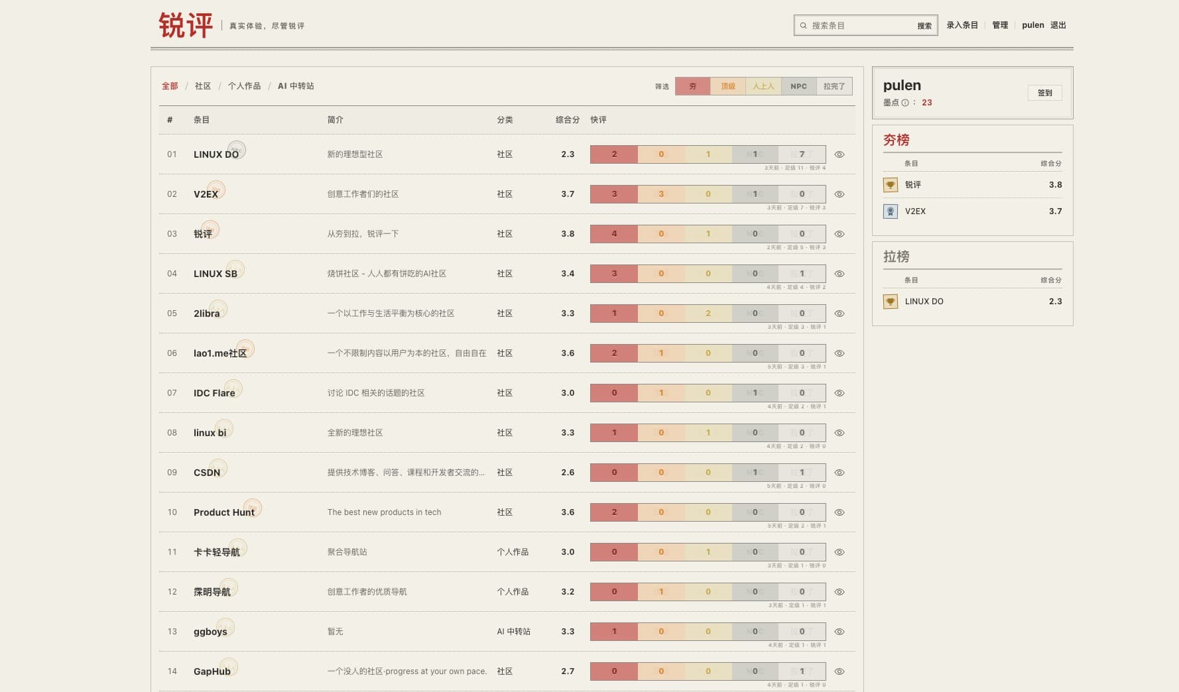
Task: Toggle the eye icon in 深明导航 row
Action: coord(839,592)
